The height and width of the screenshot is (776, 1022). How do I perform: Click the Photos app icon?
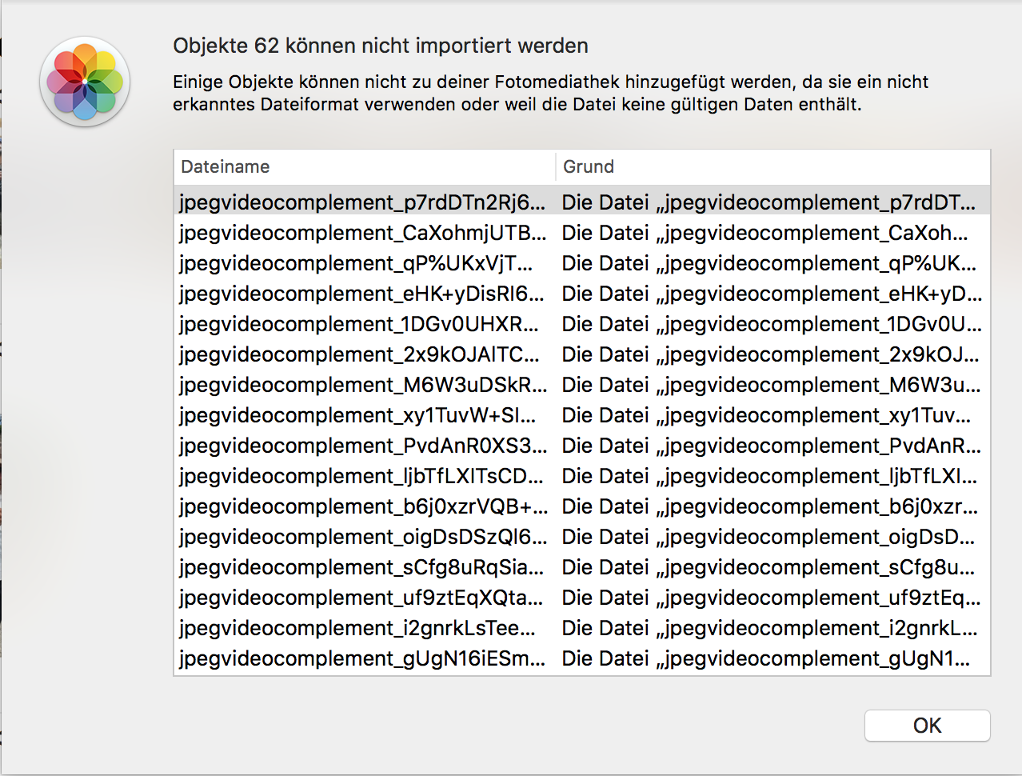point(85,81)
